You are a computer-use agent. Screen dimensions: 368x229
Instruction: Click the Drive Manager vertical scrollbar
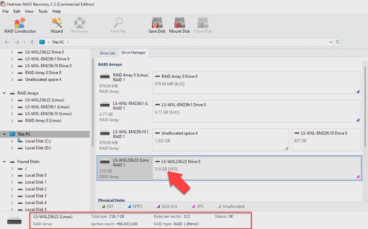pos(365,107)
